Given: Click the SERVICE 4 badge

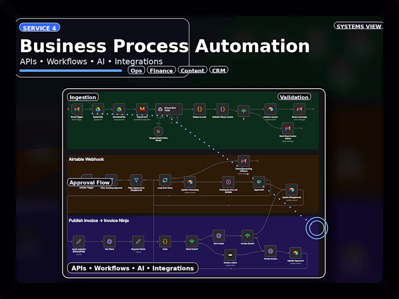Looking at the screenshot, I should coord(39,27).
